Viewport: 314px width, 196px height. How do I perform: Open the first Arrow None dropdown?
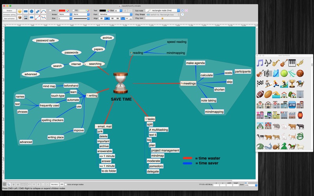coord(65,15)
